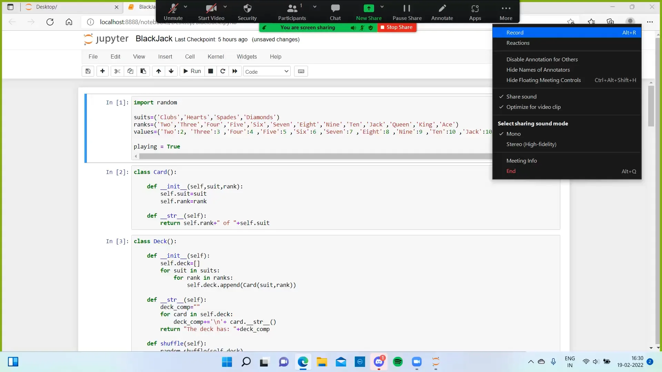Image resolution: width=662 pixels, height=372 pixels.
Task: Open the command palette keyboard icon
Action: click(x=301, y=71)
